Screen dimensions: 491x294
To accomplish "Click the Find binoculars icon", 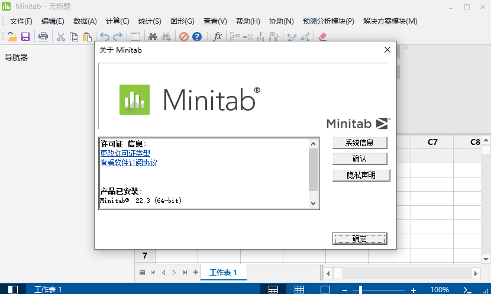I will coord(153,37).
